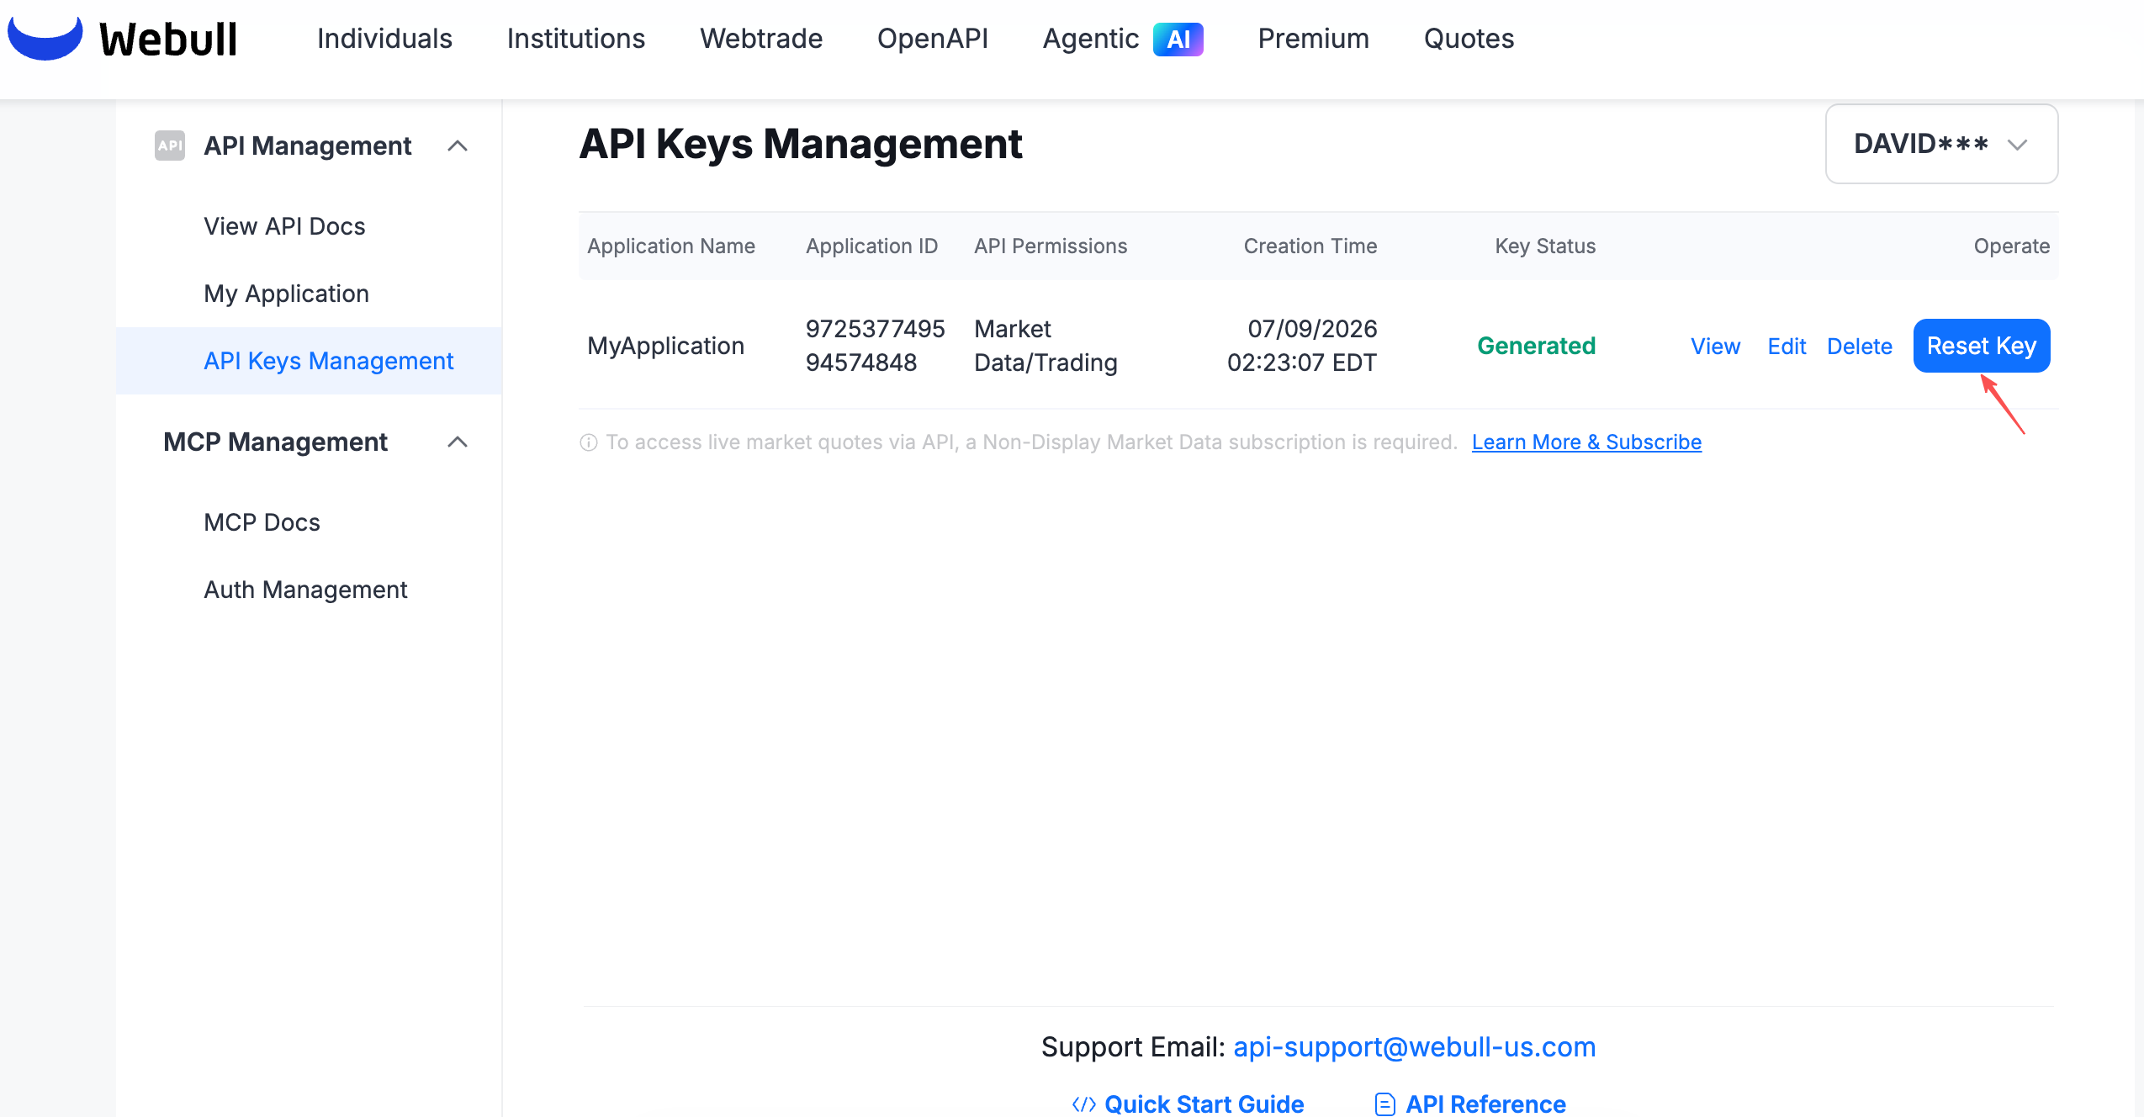Click the Creation Time column header
2144x1117 pixels.
pyautogui.click(x=1310, y=246)
